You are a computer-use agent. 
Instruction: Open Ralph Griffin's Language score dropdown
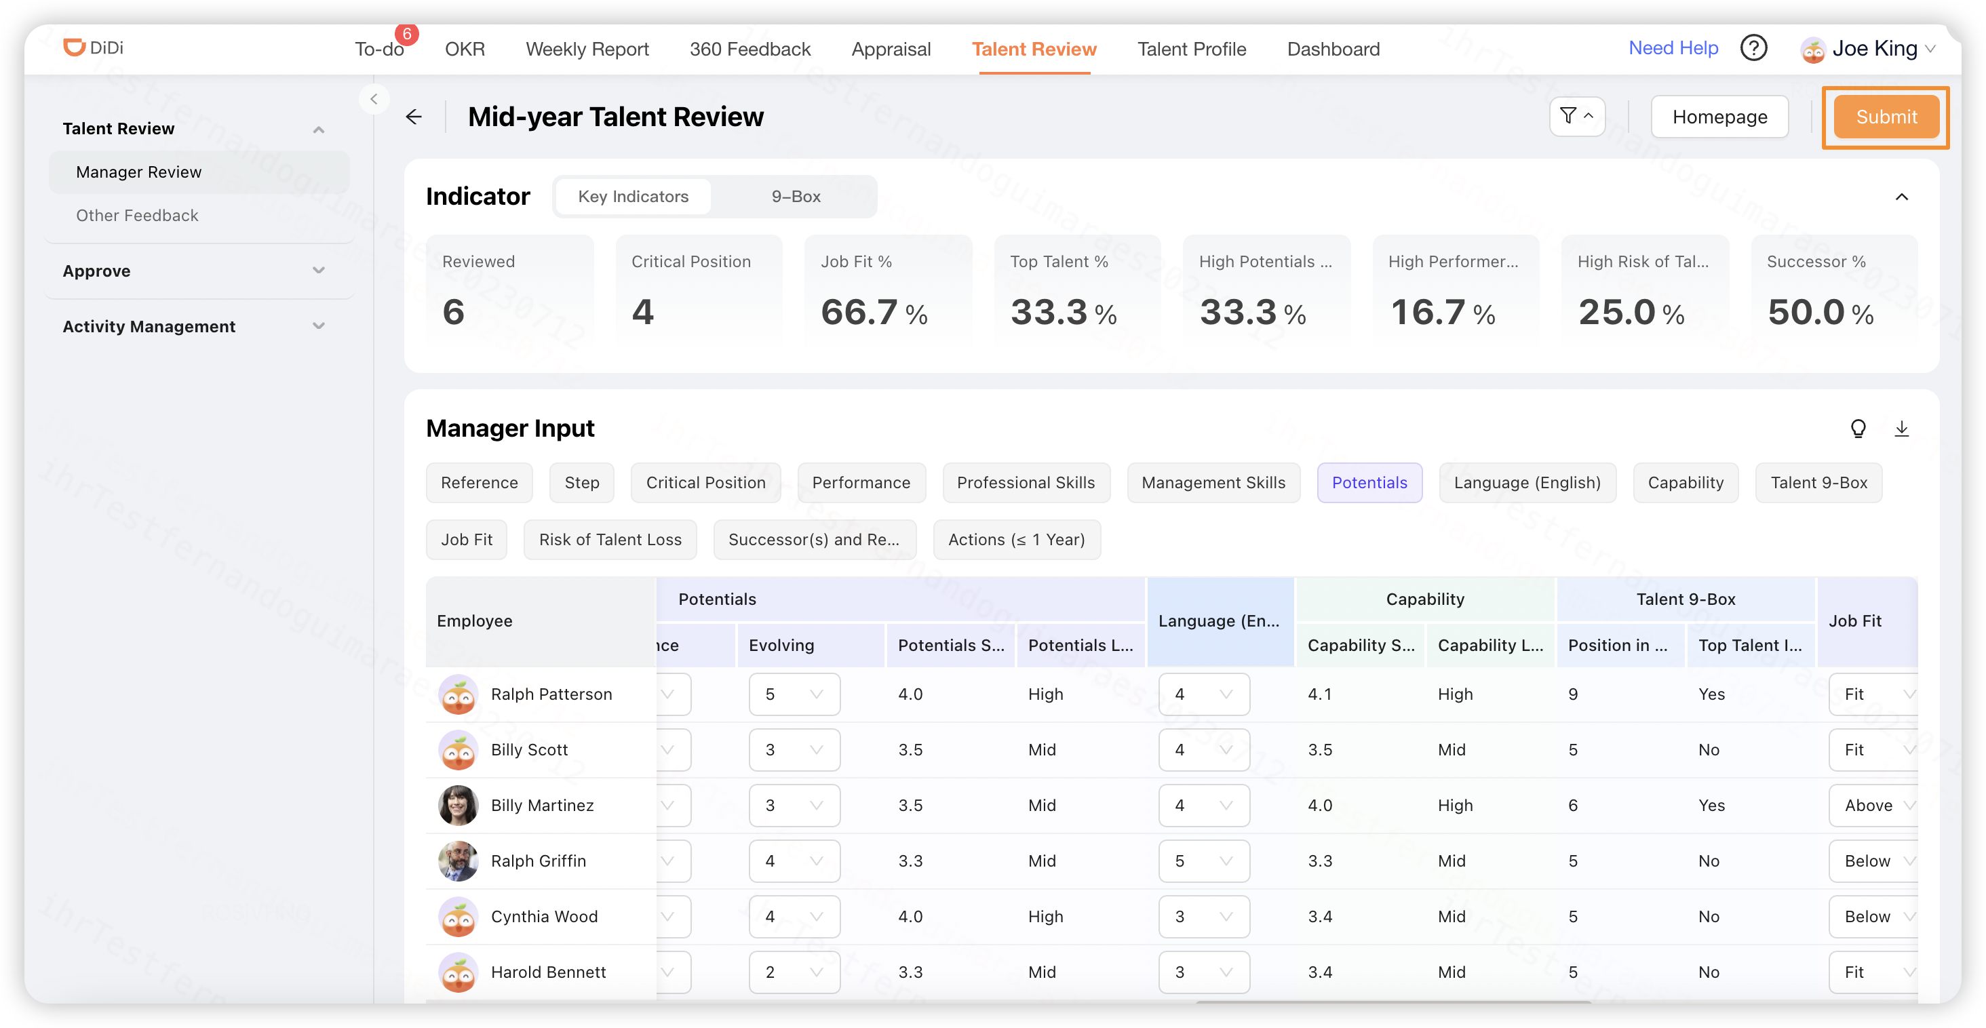tap(1203, 861)
